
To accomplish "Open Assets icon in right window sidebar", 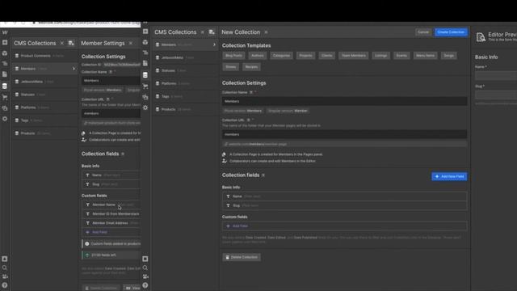I will [145, 97].
